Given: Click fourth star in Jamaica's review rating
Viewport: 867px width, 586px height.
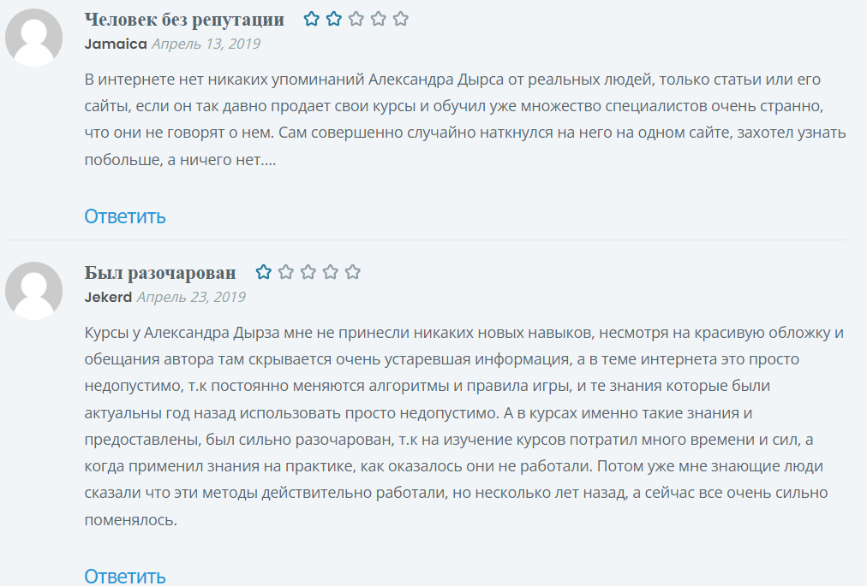Looking at the screenshot, I should [x=378, y=19].
